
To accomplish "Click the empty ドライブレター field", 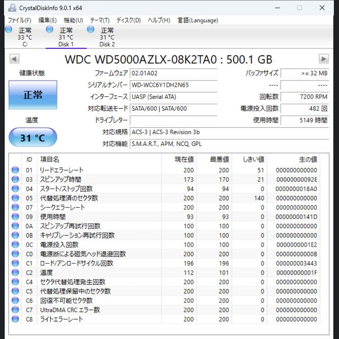I will [173, 120].
